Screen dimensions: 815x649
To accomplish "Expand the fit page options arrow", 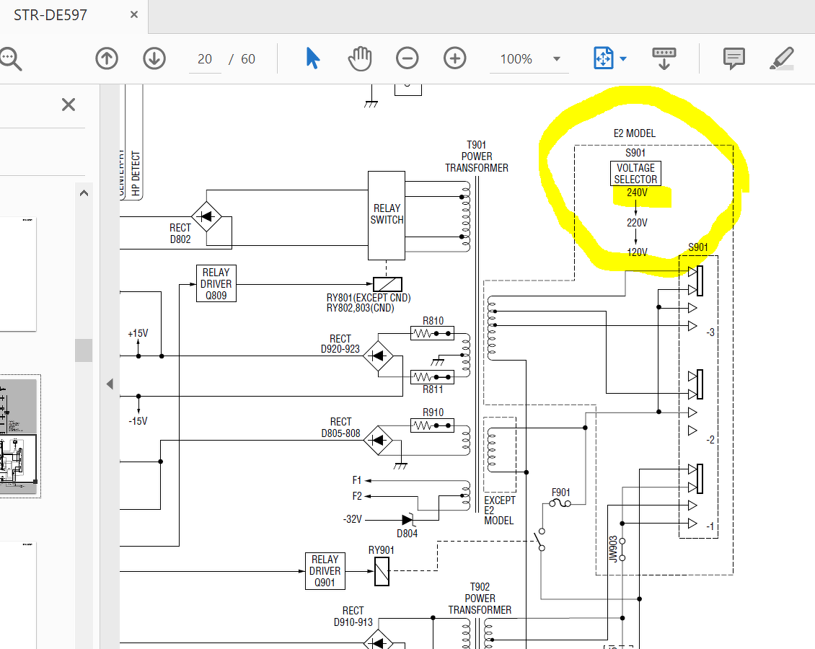I will tap(623, 58).
